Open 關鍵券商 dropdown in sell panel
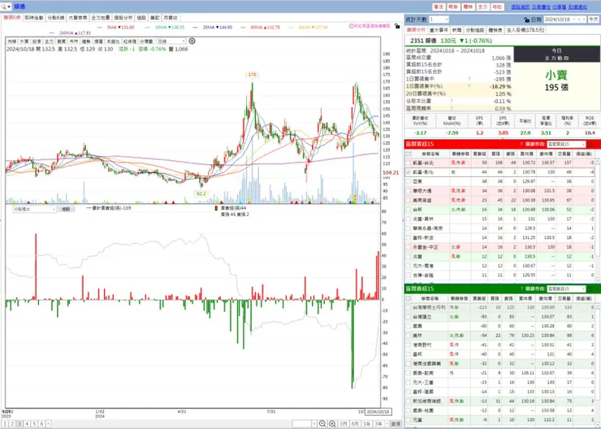The height and width of the screenshot is (429, 601). [x=566, y=288]
